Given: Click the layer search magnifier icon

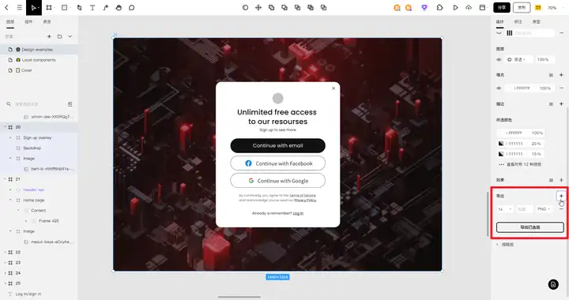Looking at the screenshot, I should tap(9, 104).
